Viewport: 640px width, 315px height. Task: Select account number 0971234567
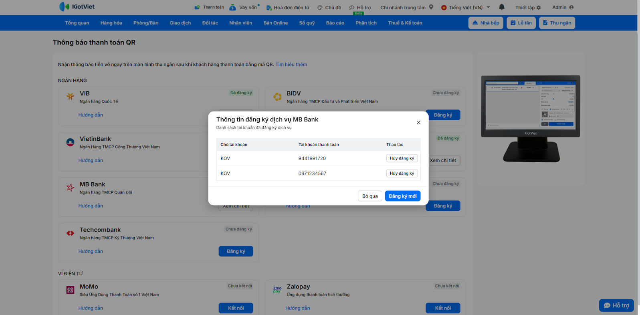[312, 174]
